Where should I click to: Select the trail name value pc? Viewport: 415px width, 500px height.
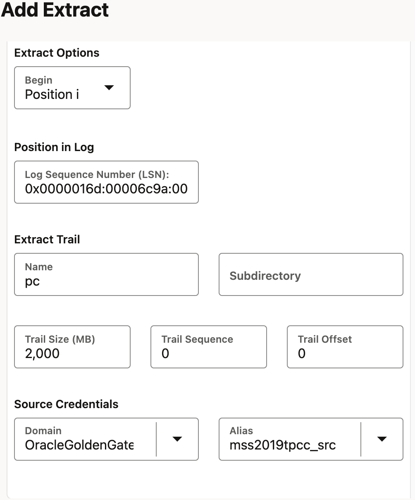pos(33,281)
